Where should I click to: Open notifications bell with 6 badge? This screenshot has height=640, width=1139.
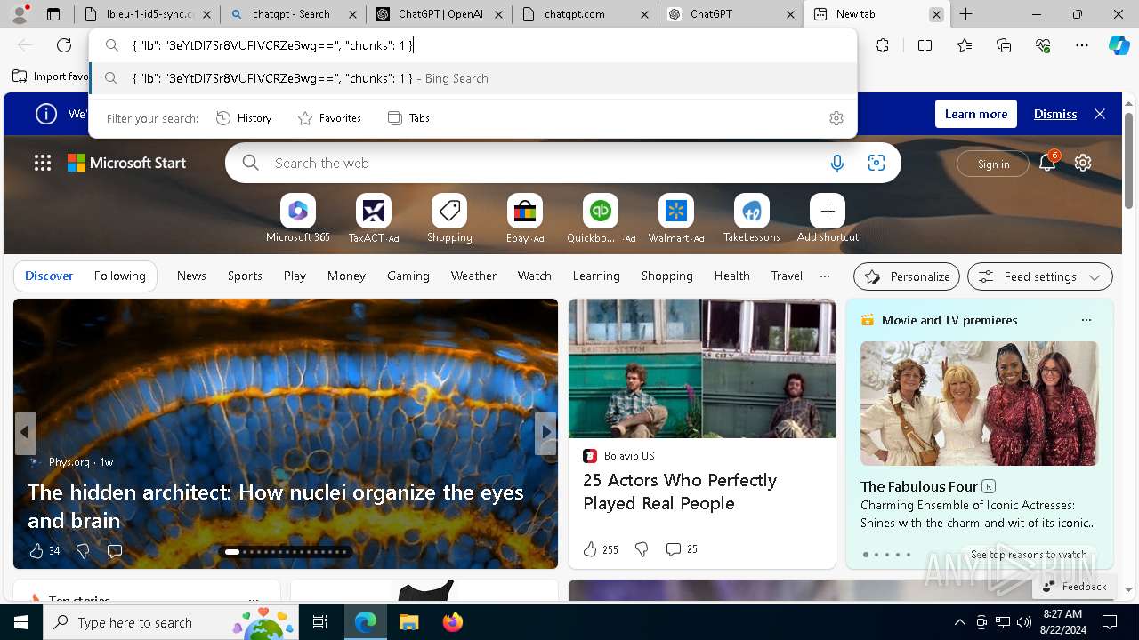coord(1047,162)
